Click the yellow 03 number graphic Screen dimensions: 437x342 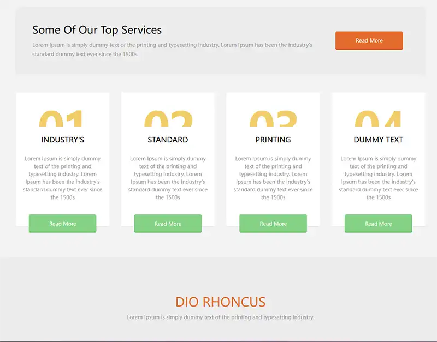274,118
